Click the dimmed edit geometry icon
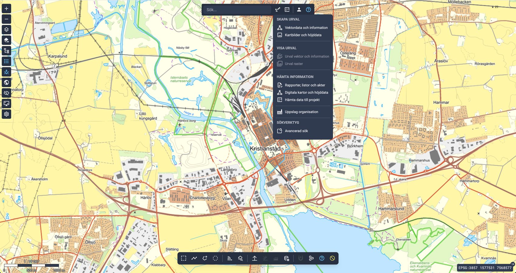 [x=265, y=258]
